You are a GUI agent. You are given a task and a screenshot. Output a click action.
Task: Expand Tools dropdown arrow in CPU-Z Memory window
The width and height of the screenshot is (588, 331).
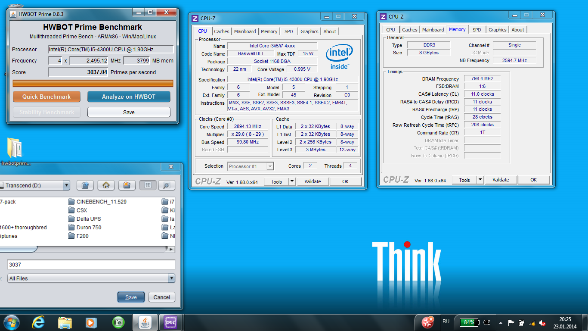click(481, 180)
